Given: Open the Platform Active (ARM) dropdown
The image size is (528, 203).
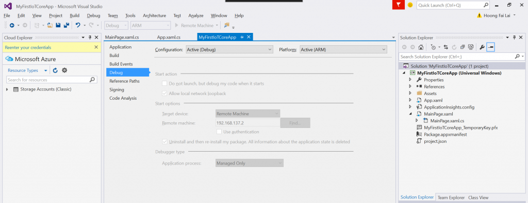Looking at the screenshot, I should tap(343, 50).
